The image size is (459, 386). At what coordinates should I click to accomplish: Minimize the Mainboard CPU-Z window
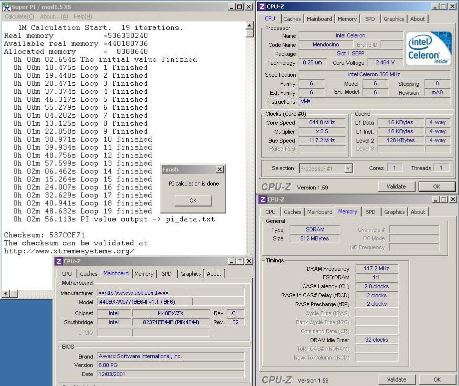(x=232, y=261)
